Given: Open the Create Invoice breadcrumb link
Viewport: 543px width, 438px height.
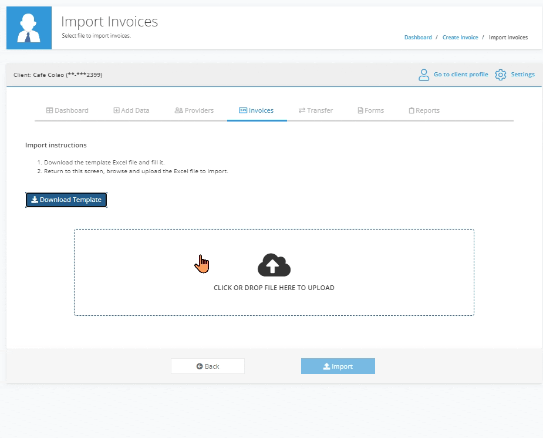Looking at the screenshot, I should click(460, 38).
